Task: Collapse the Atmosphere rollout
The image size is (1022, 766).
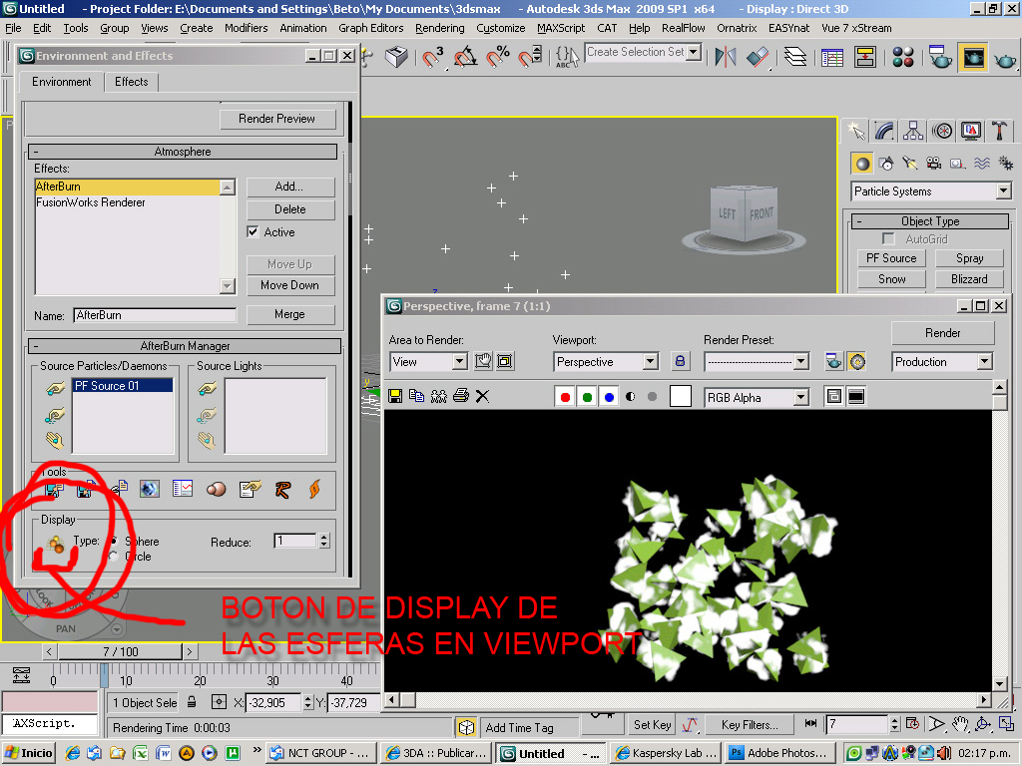Action: pos(183,152)
